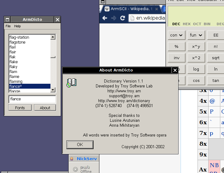Click the browser forward arrow
Screen dimensions: 224x173
pyautogui.click(x=114, y=18)
